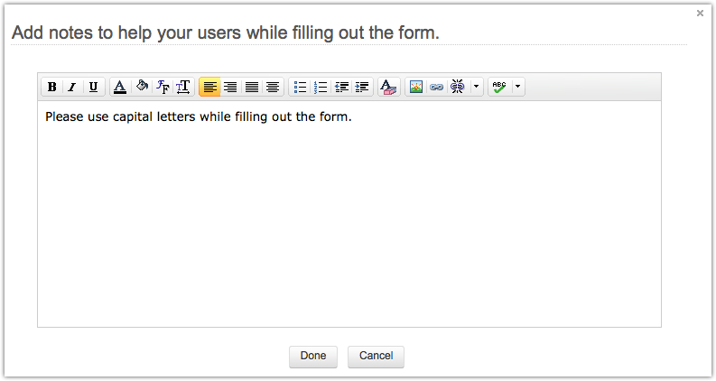Screen dimensions: 716x381
Task: Open the background color paint bucket
Action: pos(142,87)
